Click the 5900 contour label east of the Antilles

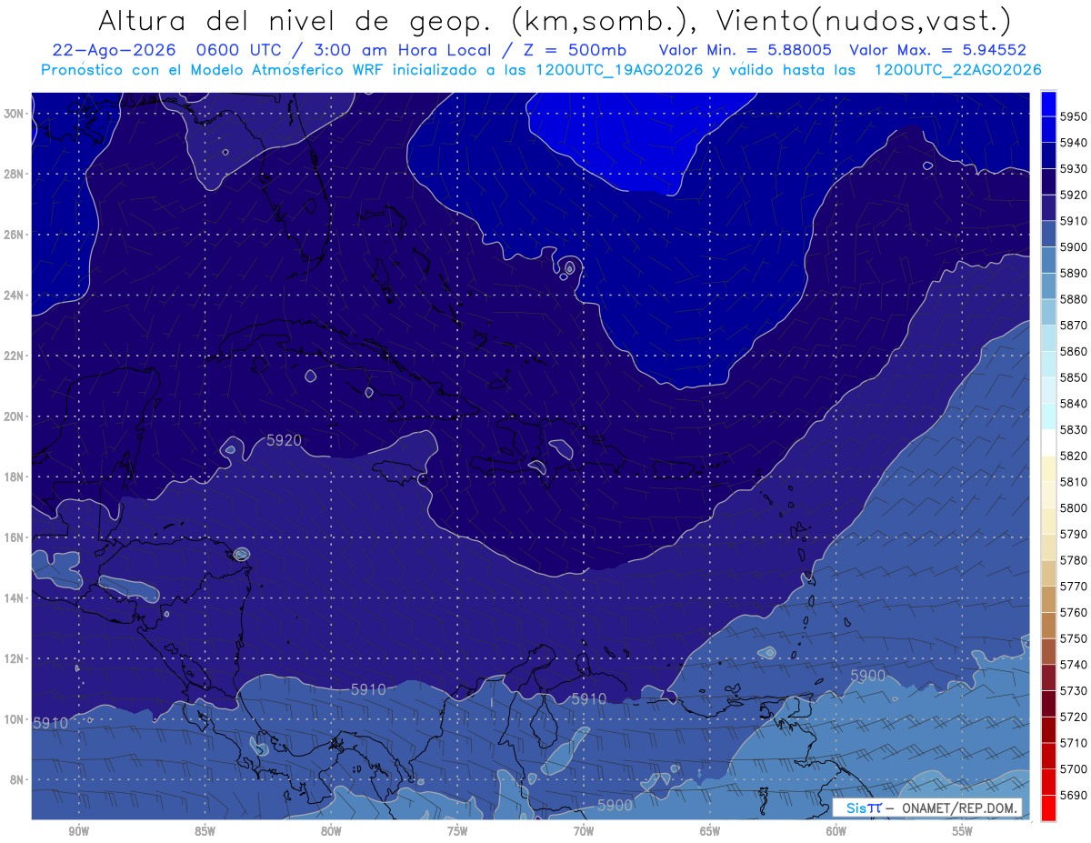tap(868, 675)
